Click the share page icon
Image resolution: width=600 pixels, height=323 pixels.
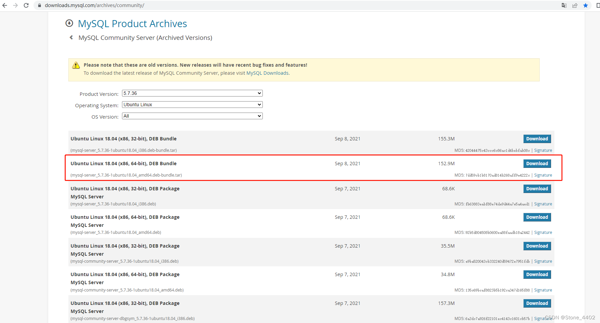575,5
